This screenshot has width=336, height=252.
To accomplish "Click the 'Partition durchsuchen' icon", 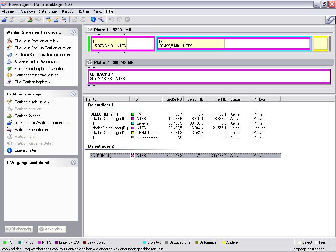I will [10, 102].
